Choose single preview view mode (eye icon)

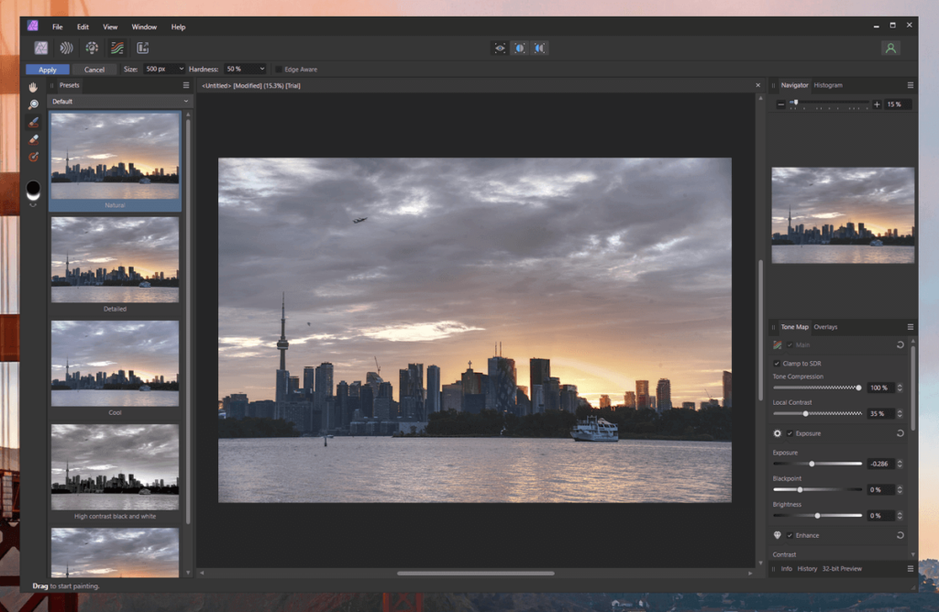click(x=500, y=48)
